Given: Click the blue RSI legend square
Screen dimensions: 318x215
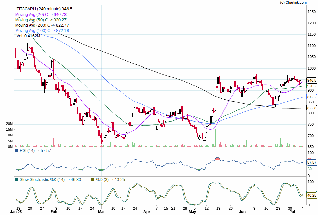Looking at the screenshot, I should (17, 151).
